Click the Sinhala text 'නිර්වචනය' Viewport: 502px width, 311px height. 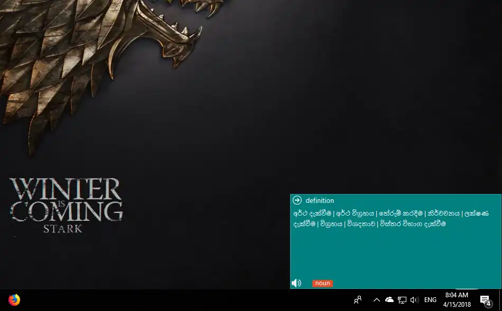pyautogui.click(x=443, y=213)
